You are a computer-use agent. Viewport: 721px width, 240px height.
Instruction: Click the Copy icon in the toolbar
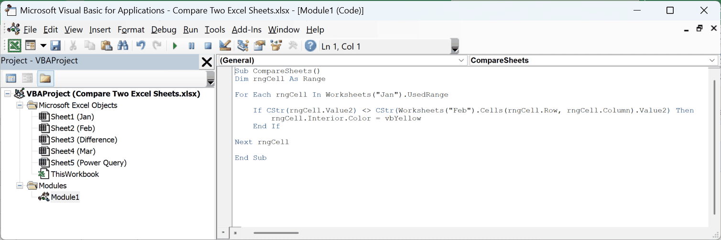pos(89,46)
